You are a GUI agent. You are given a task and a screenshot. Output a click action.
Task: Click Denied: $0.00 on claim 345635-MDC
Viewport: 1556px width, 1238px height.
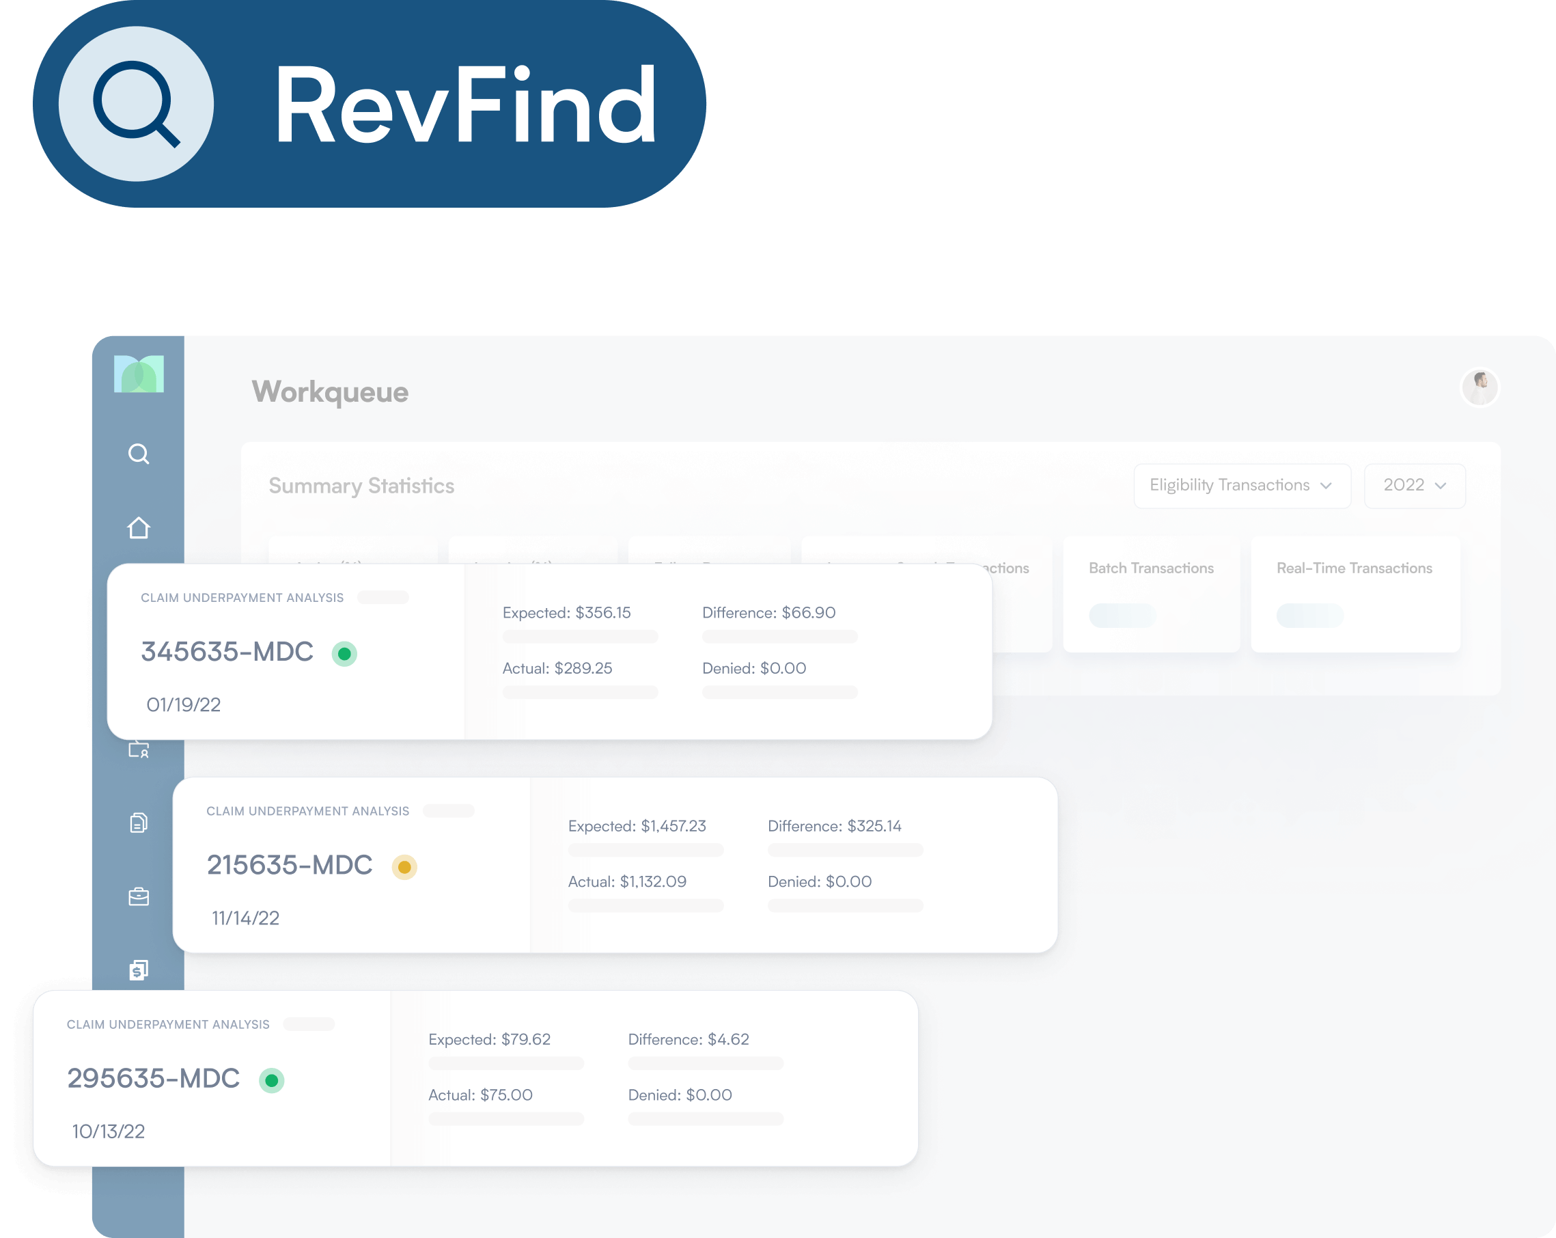click(x=754, y=668)
